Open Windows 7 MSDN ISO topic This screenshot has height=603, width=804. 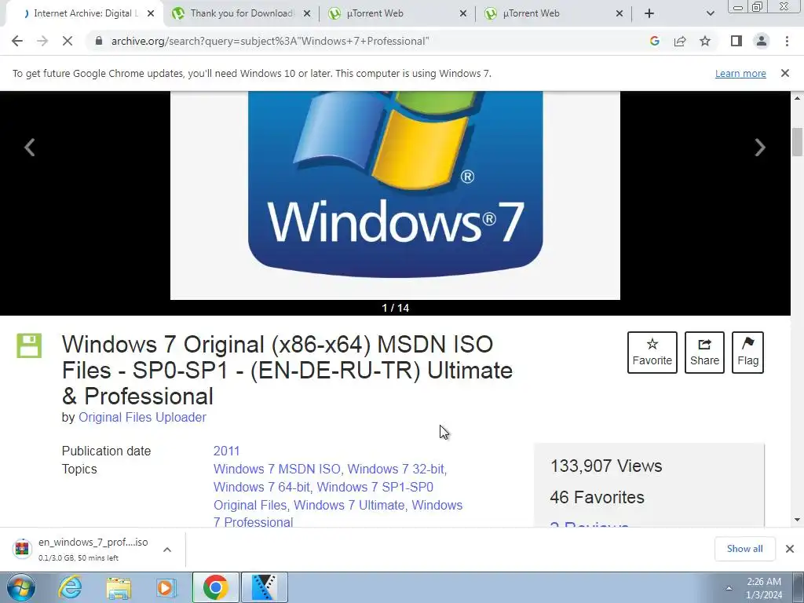pos(277,470)
